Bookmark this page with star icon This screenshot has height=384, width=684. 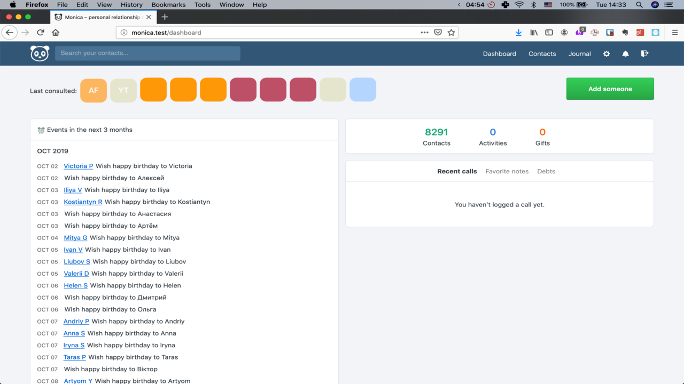click(x=451, y=33)
